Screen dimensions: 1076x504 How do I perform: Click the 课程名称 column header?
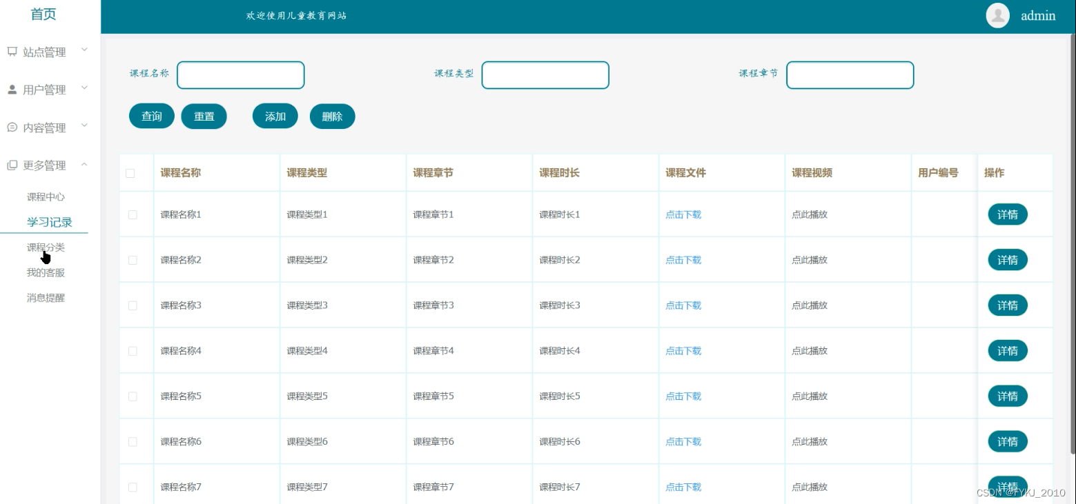pos(181,173)
